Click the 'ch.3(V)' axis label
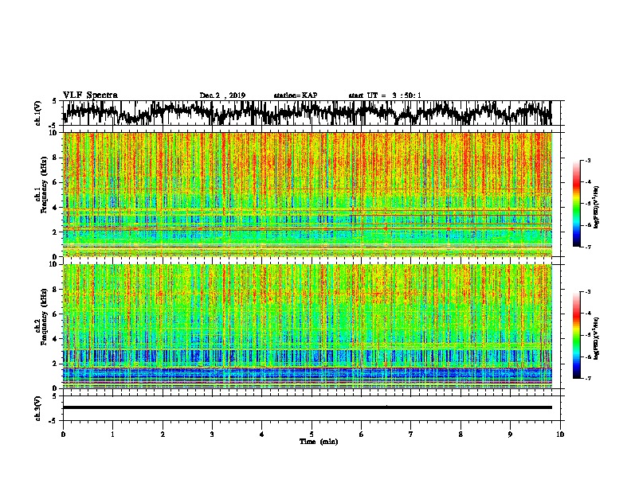 (37, 408)
